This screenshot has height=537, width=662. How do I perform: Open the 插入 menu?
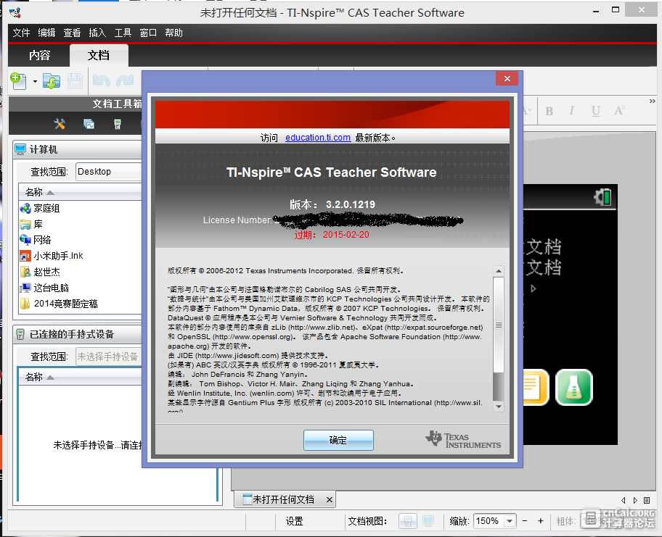pos(97,33)
